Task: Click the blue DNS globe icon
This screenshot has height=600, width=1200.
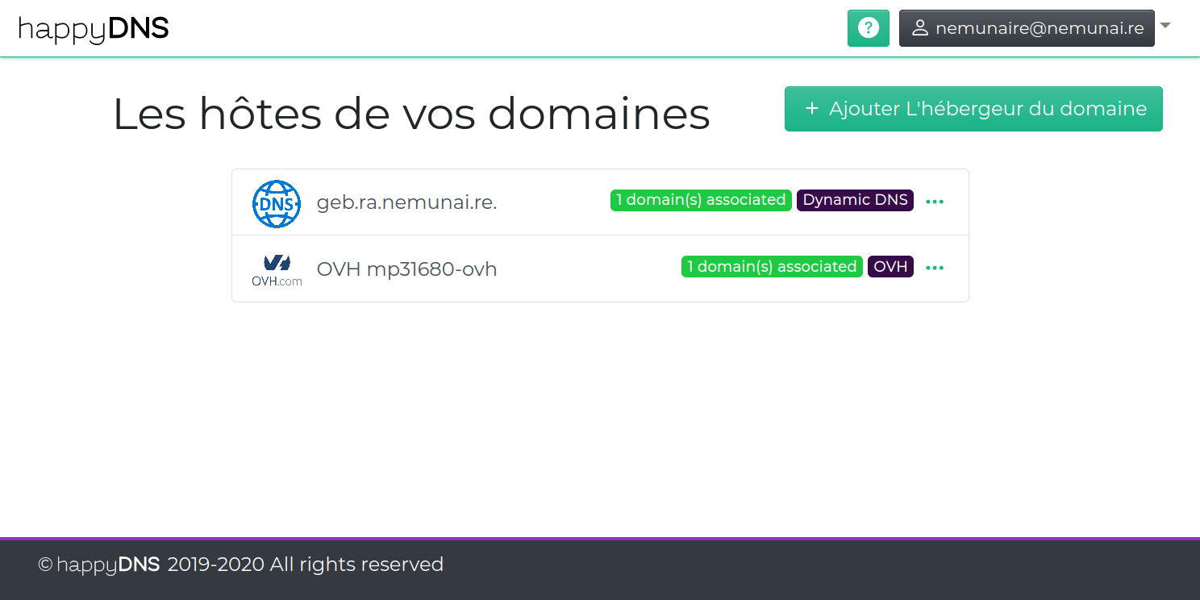Action: [x=276, y=203]
